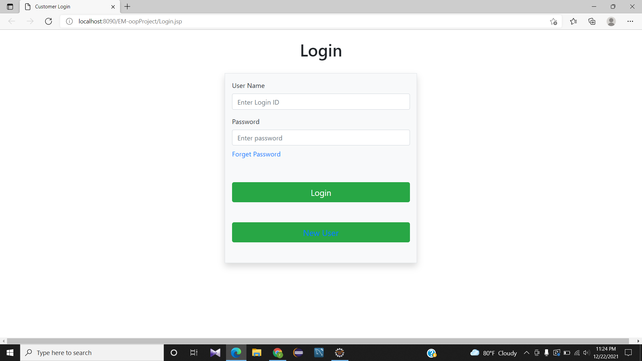Open the browser profile icon
The height and width of the screenshot is (361, 642).
[x=611, y=21]
